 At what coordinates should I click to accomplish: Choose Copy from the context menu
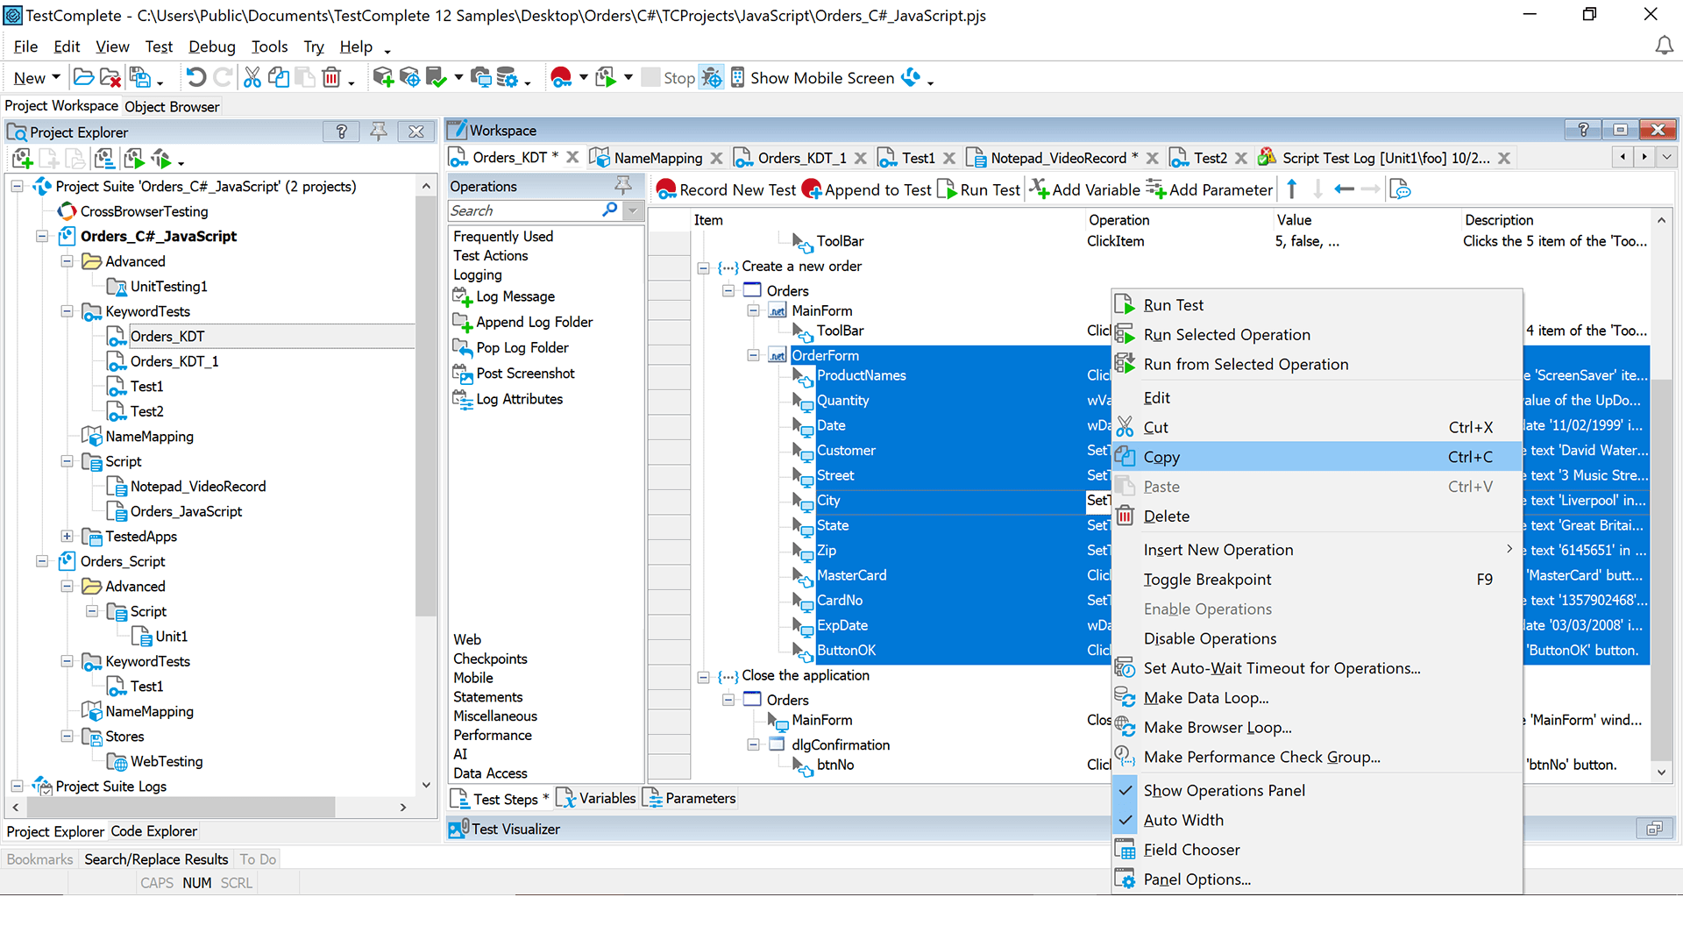(x=1161, y=457)
